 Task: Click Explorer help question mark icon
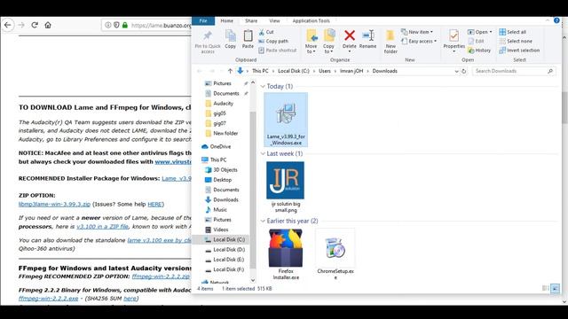[x=556, y=20]
